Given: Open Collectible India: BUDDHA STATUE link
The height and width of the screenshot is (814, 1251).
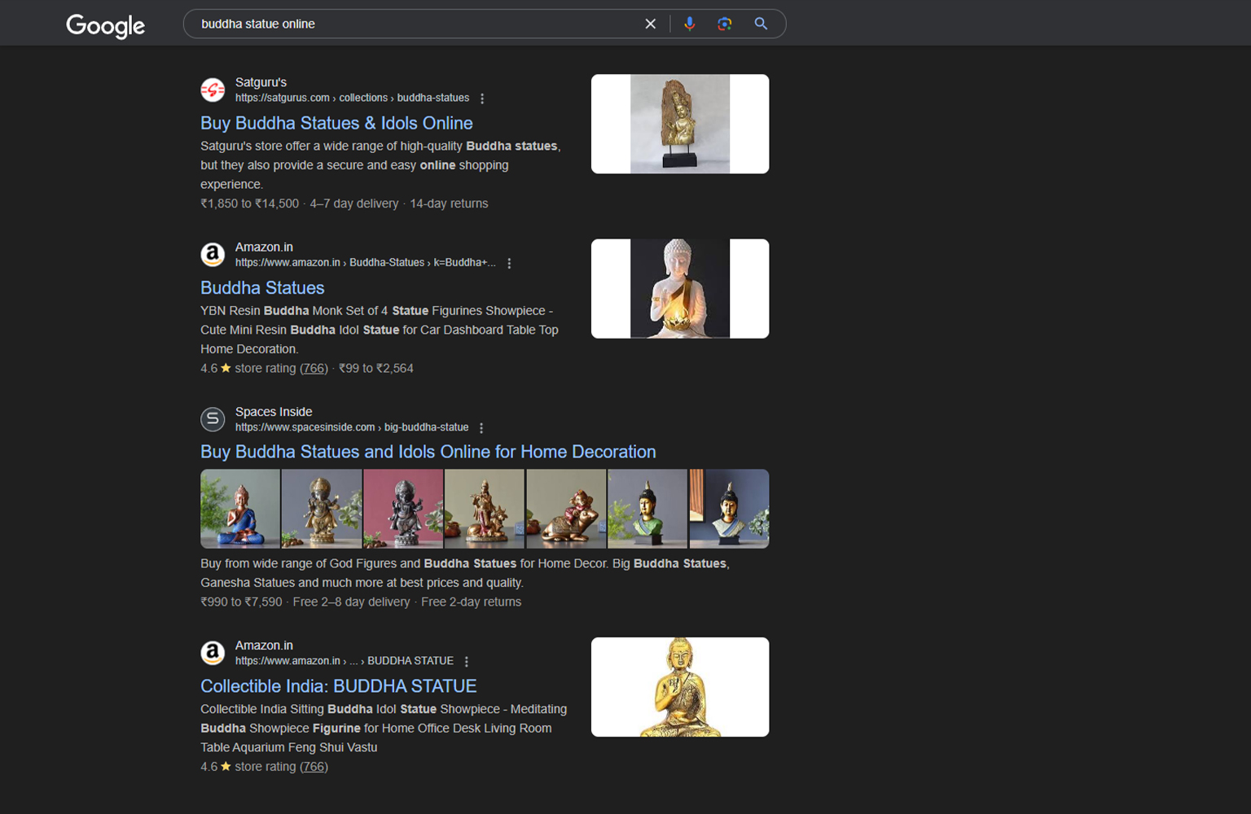Looking at the screenshot, I should point(339,686).
